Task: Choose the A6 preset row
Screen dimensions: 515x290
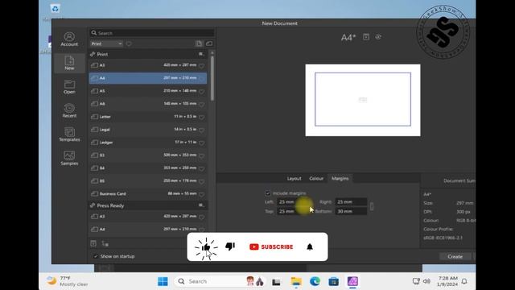Action: (x=148, y=104)
